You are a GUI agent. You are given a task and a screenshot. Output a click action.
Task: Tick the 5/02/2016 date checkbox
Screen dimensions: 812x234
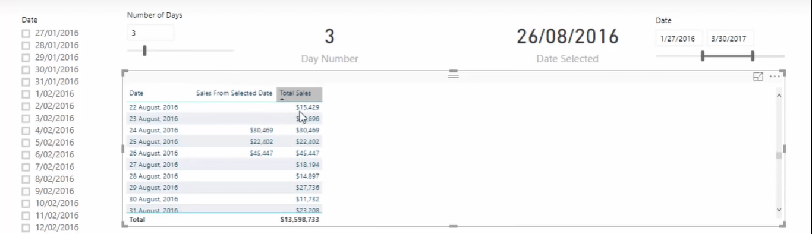point(26,143)
